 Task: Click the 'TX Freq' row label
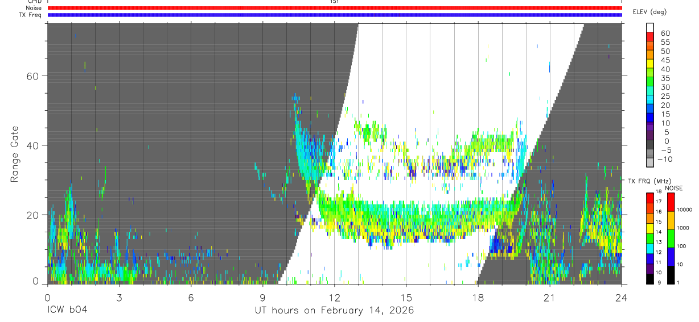(x=30, y=15)
